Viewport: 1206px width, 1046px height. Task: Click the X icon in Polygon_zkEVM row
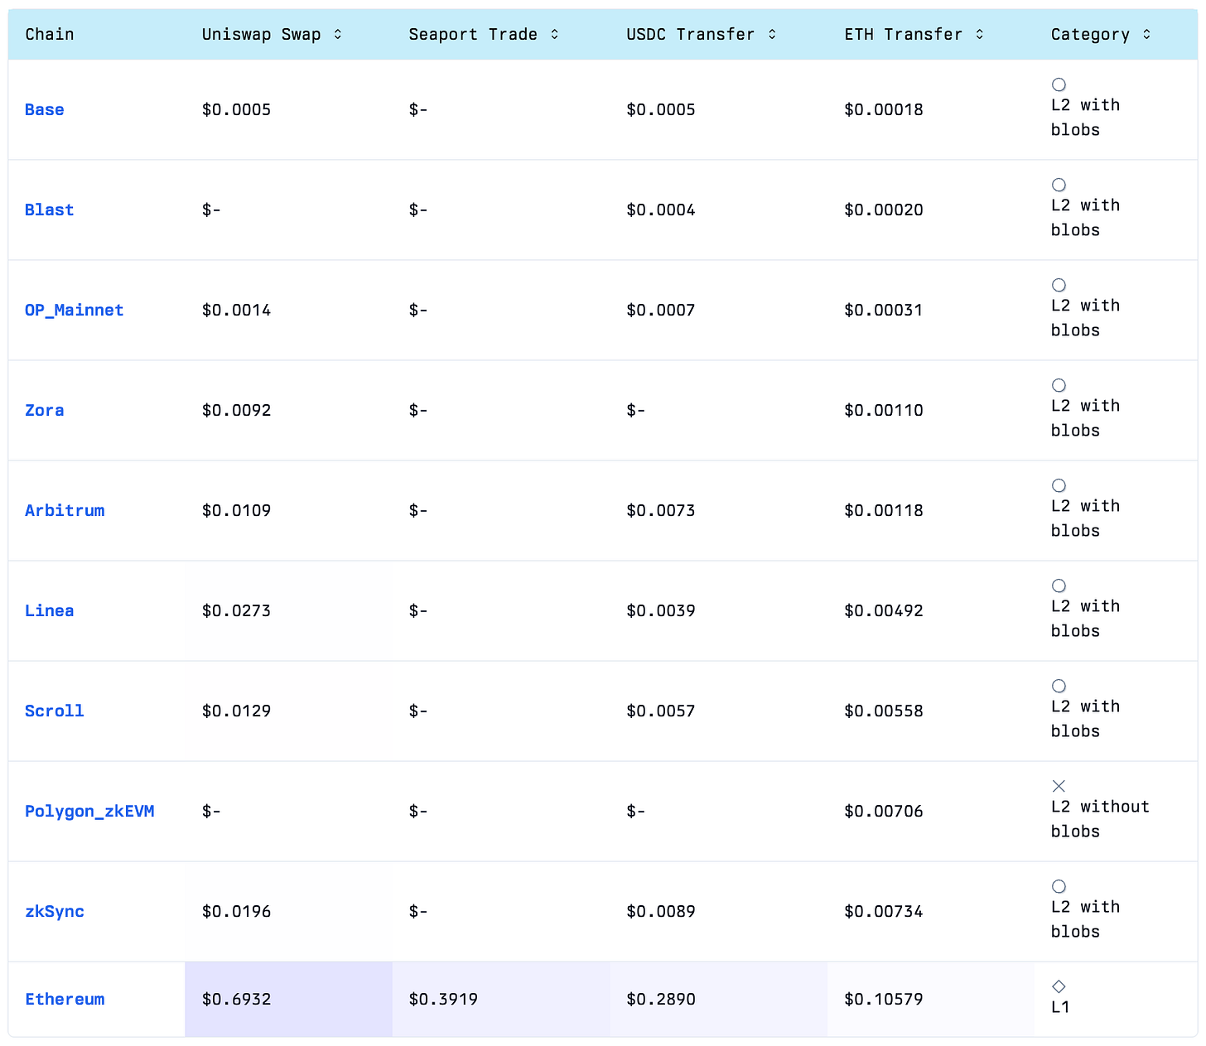point(1059,786)
